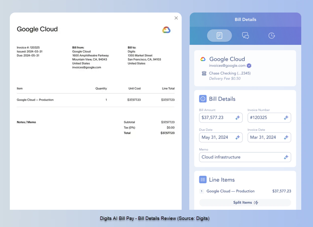The height and width of the screenshot is (227, 313).
Task: Click the 1355 Market Street address line
Action: 140,56
